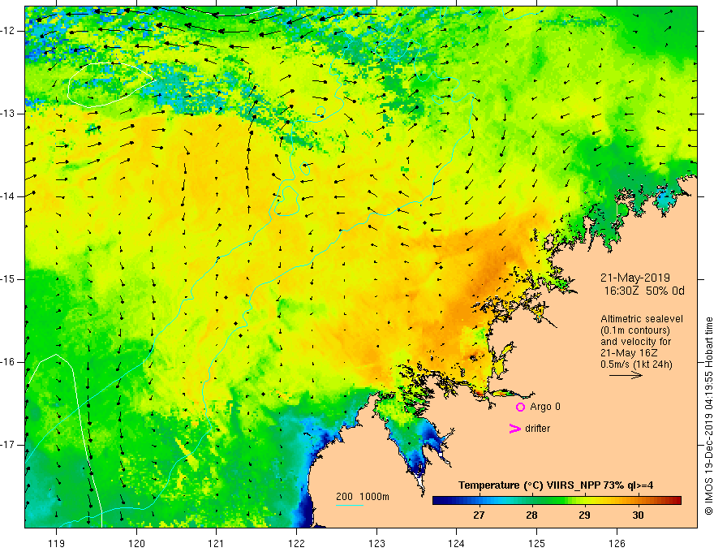Click the "200 1000m" depth contour label
714x552 pixels.
coord(363,497)
